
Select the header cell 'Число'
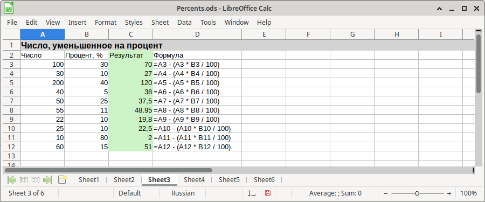coord(43,55)
